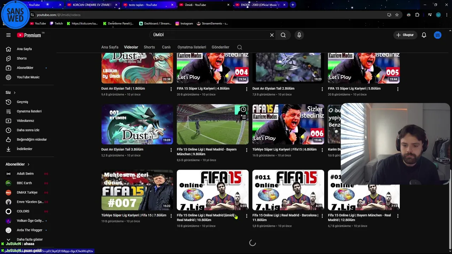
Task: Clear the ÜMİDİ search text
Action: point(272,35)
